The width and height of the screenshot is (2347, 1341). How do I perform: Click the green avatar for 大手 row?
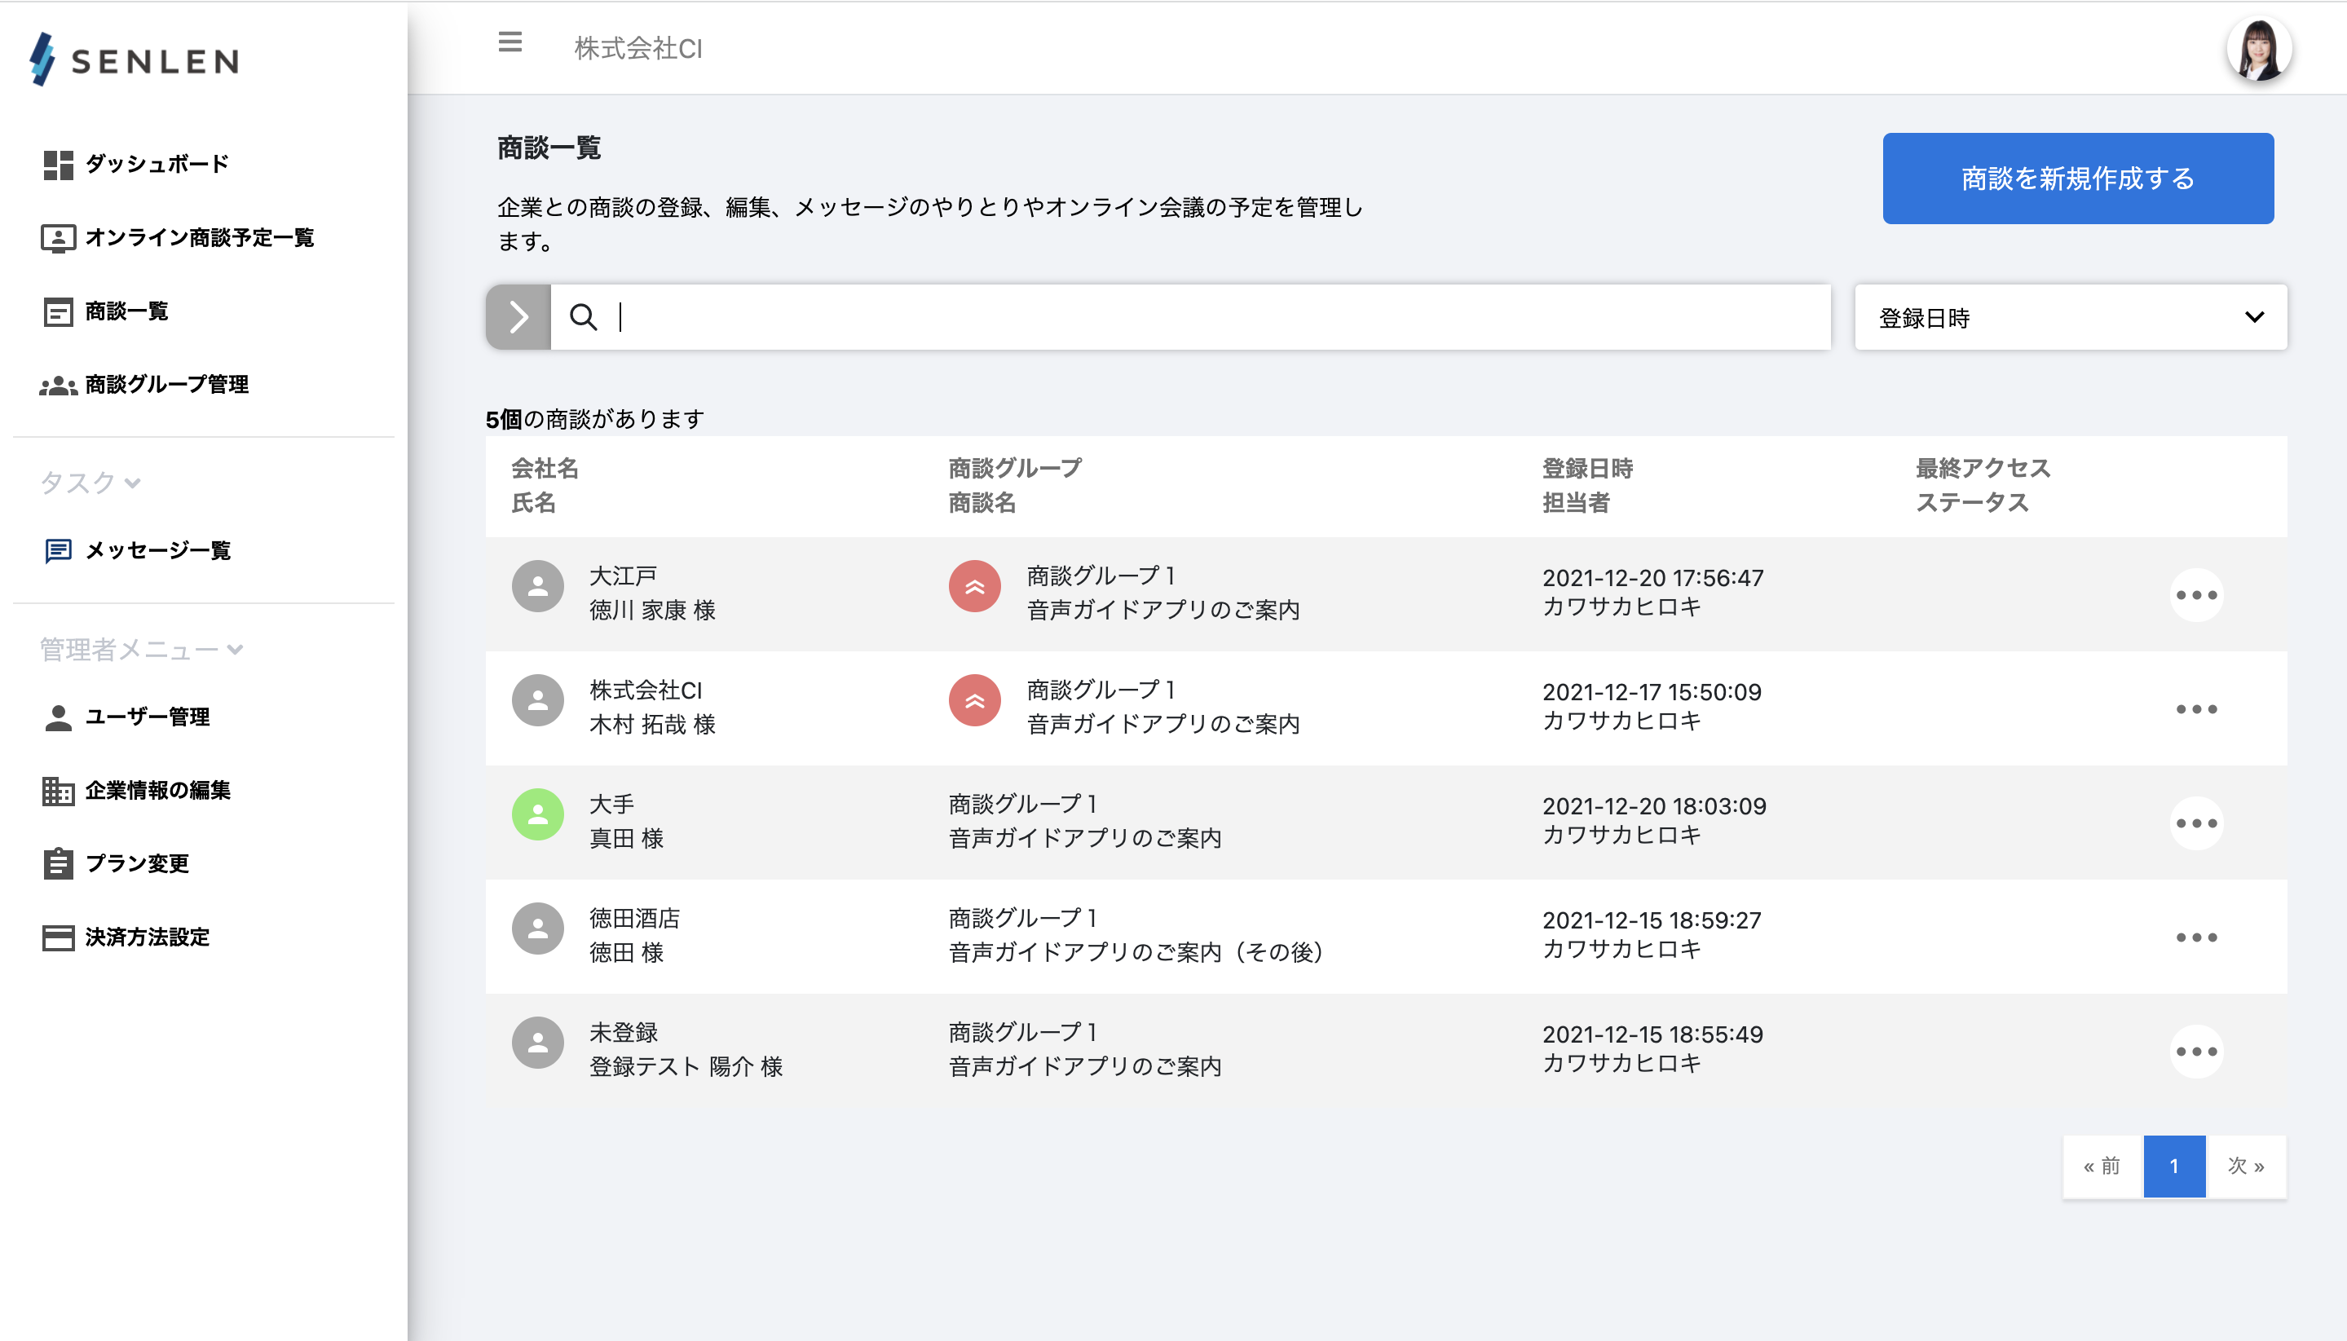539,814
